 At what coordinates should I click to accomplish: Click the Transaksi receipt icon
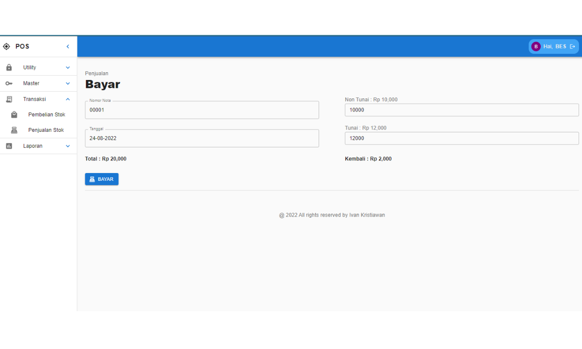(x=9, y=99)
